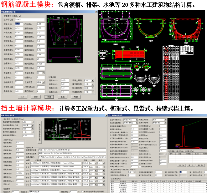Expand the 混凝土等级 C25 dropdown
Viewport: 207px width, 193px height.
point(93,80)
